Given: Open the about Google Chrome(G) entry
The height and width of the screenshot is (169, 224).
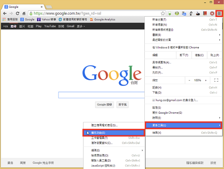Looking at the screenshot, I should click(x=184, y=113).
